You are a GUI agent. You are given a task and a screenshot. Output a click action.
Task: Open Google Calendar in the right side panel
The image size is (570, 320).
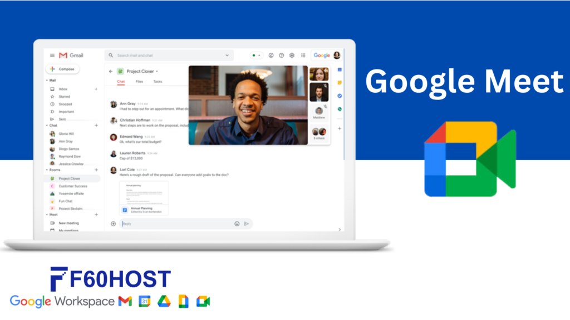click(340, 70)
